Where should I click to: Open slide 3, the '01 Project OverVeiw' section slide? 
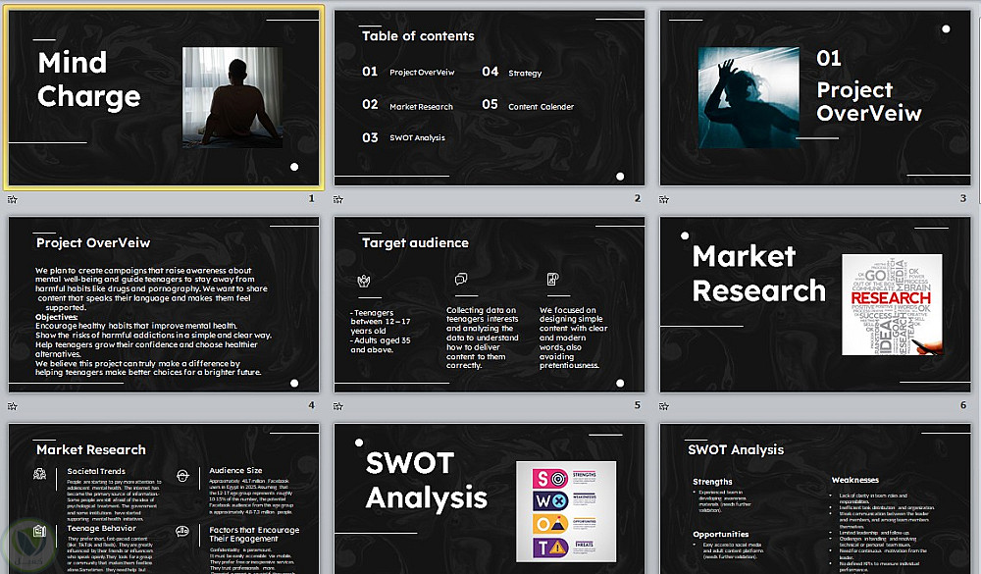(x=815, y=98)
